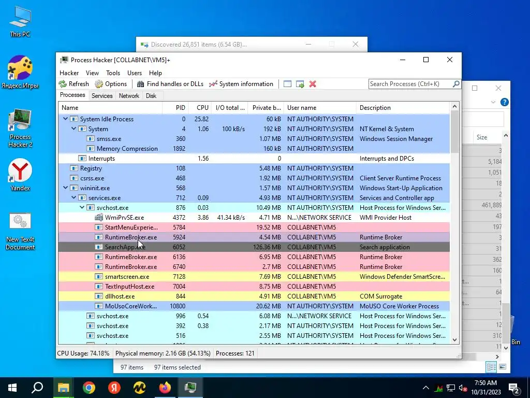The height and width of the screenshot is (398, 530).
Task: Select svchost.exe with PID 516
Action: (254, 335)
